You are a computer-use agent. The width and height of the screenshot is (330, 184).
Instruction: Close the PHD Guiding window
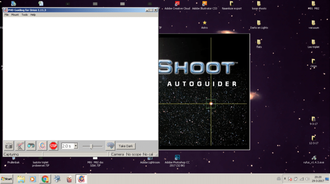click(155, 10)
